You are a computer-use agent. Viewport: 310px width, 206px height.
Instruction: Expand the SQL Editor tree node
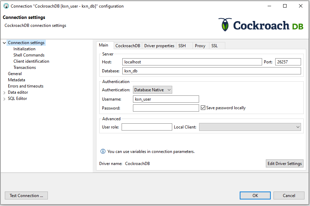pos(4,99)
